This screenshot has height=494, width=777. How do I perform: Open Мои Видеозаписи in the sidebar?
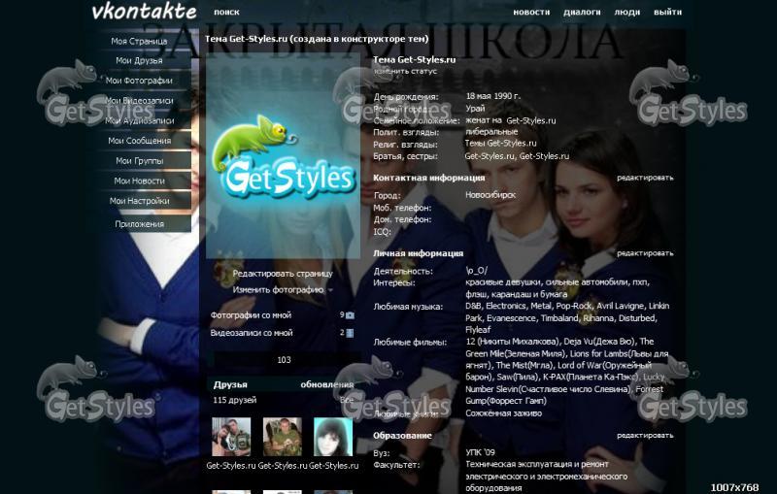(139, 101)
